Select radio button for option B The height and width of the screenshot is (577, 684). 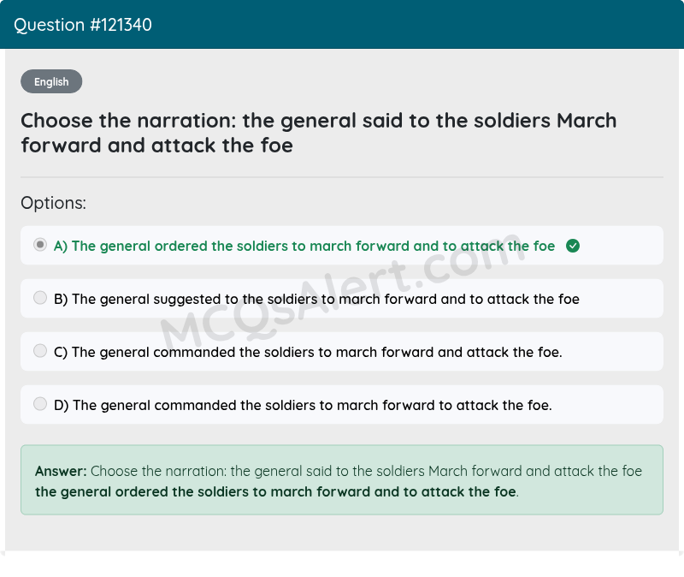[39, 298]
